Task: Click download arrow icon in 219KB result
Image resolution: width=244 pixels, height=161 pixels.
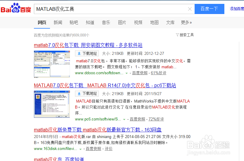Action: tap(79, 94)
